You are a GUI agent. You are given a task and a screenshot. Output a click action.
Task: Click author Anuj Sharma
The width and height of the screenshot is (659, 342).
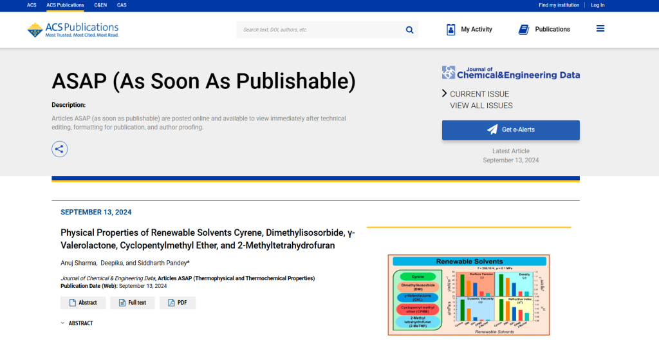click(x=79, y=263)
